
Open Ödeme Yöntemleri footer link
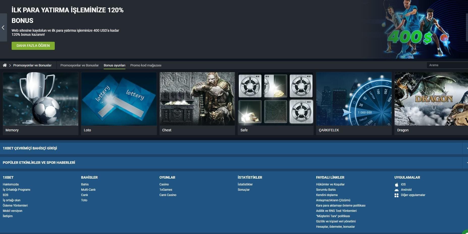[x=15, y=206]
